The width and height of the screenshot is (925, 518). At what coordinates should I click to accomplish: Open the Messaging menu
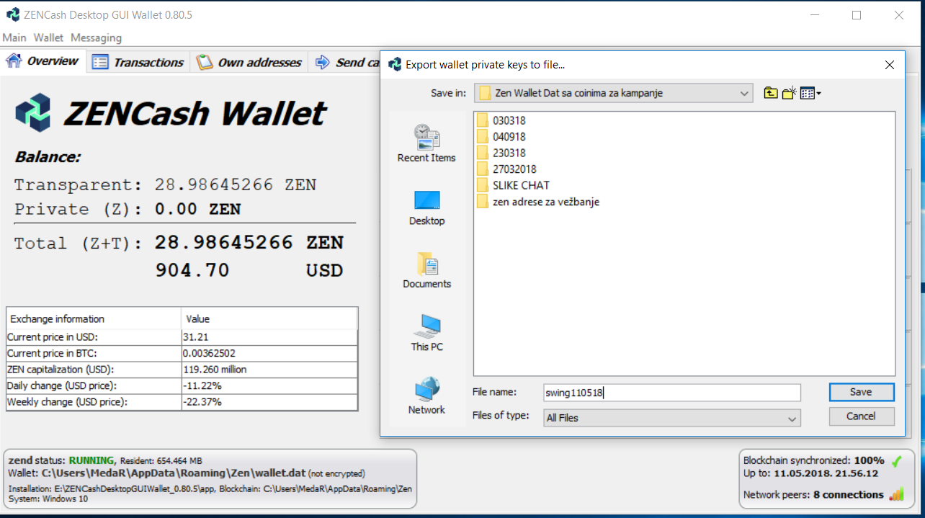point(96,37)
